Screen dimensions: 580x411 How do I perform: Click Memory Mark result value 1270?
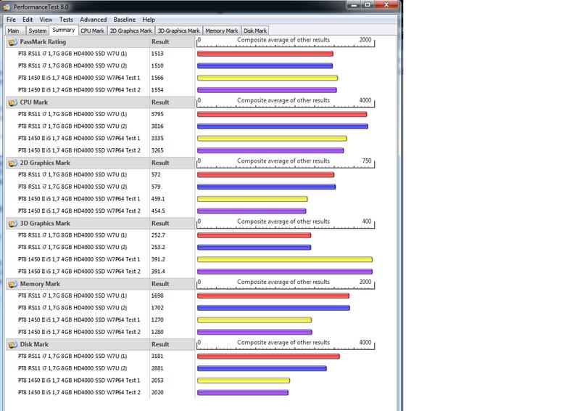point(157,320)
